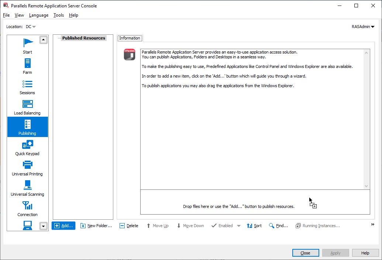Viewport: 382px width, 260px height.
Task: Click information text scrollbar up arrow
Action: coord(366,53)
